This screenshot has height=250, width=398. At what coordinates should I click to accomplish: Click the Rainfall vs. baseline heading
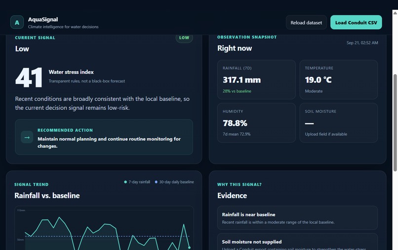47,196
